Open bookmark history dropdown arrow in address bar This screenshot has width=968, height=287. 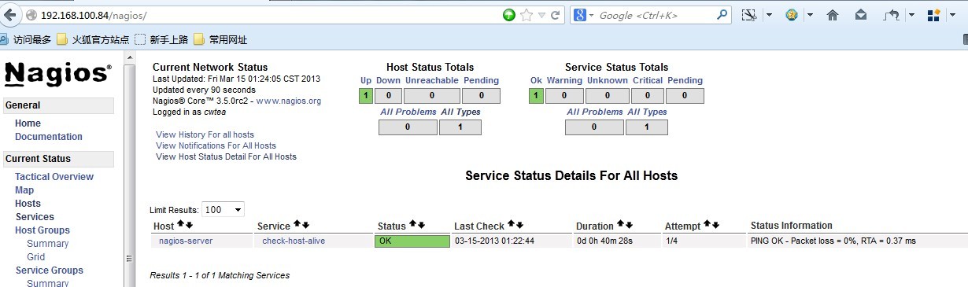[x=541, y=15]
